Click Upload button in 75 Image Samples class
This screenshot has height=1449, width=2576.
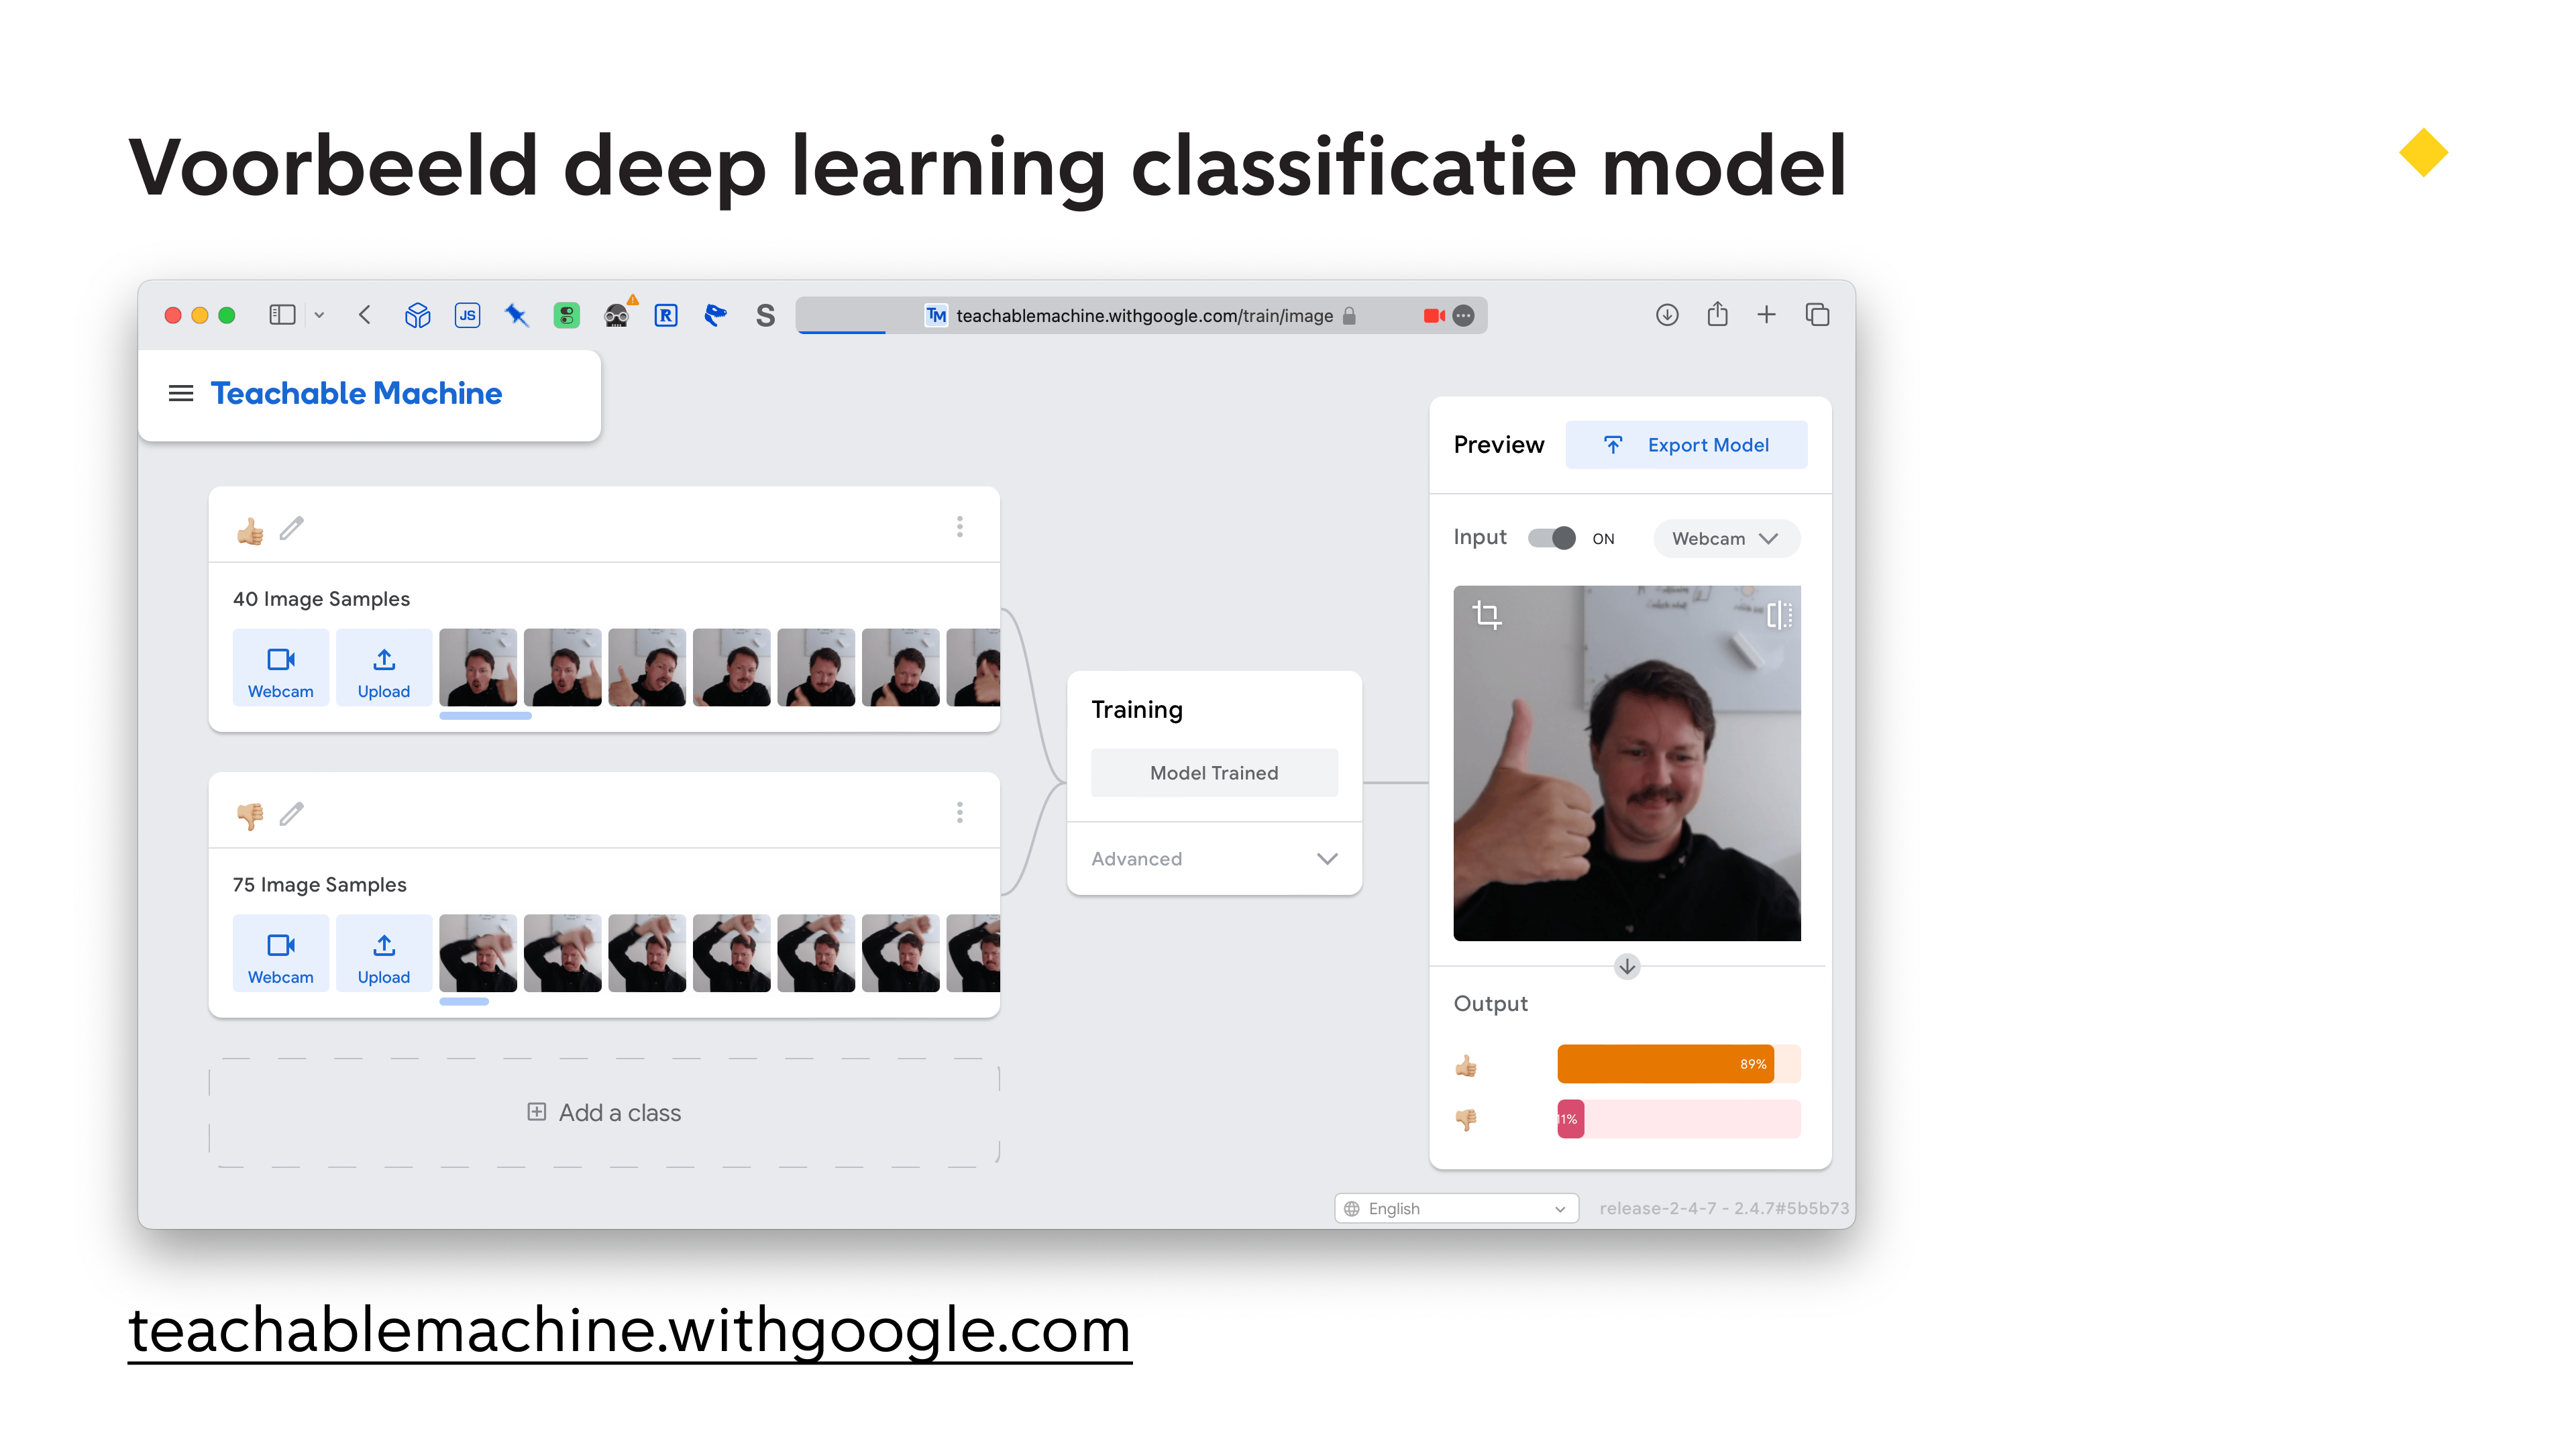(384, 954)
